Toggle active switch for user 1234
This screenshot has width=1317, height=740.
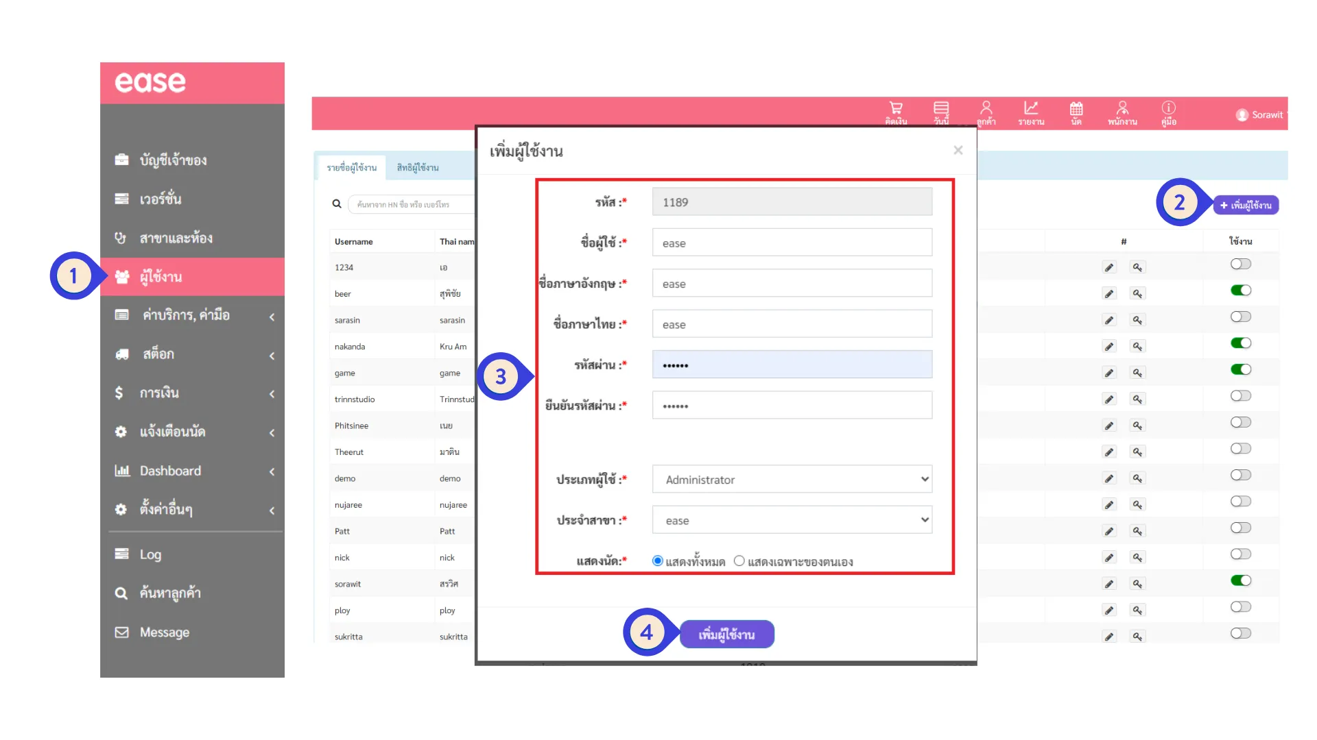click(x=1240, y=264)
